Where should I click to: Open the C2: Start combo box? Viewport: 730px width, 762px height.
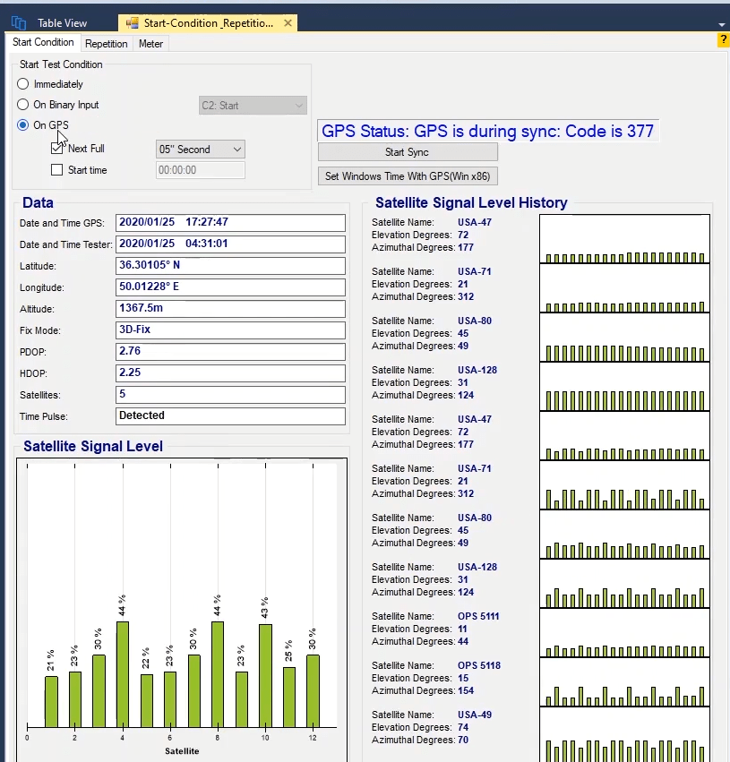253,106
